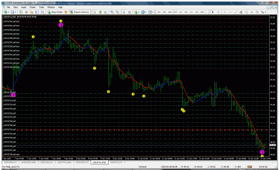This screenshot has height=170, width=279.
Task: Toggle the M30 timeframe button
Action: (x=175, y=12)
